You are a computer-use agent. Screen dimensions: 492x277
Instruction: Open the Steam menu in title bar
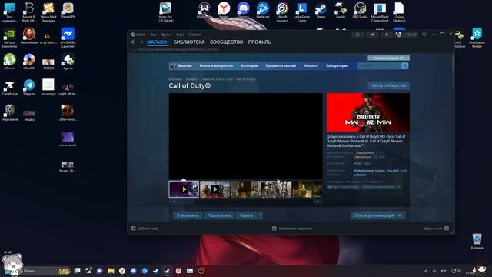141,35
